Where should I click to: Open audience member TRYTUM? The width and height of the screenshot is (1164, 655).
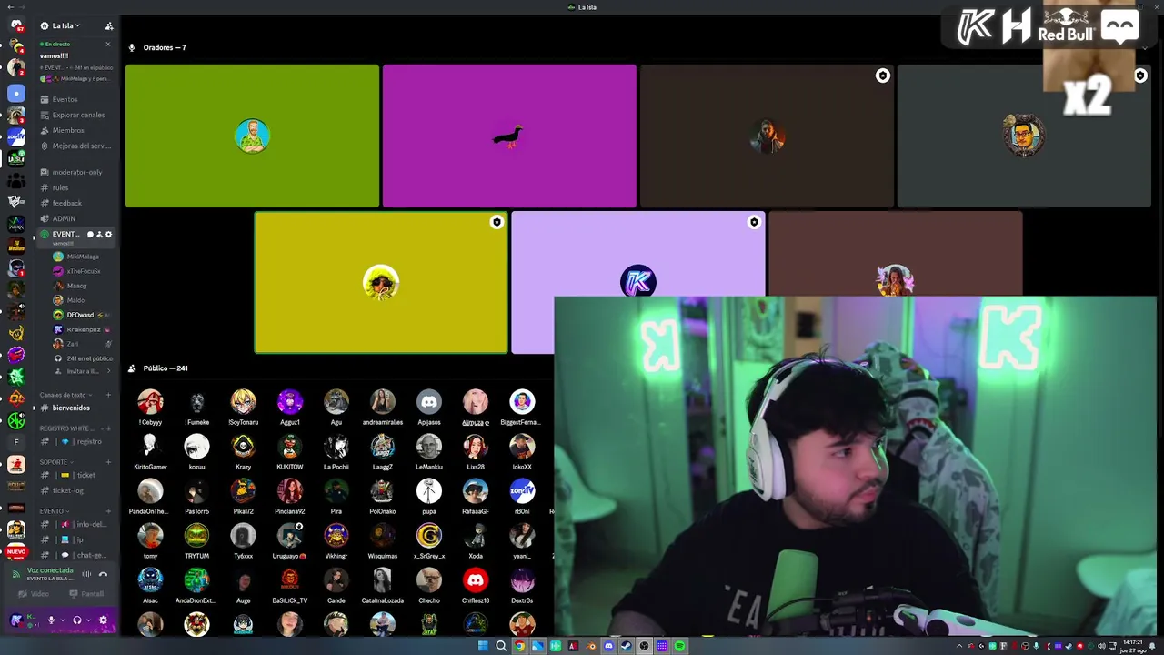(x=196, y=541)
